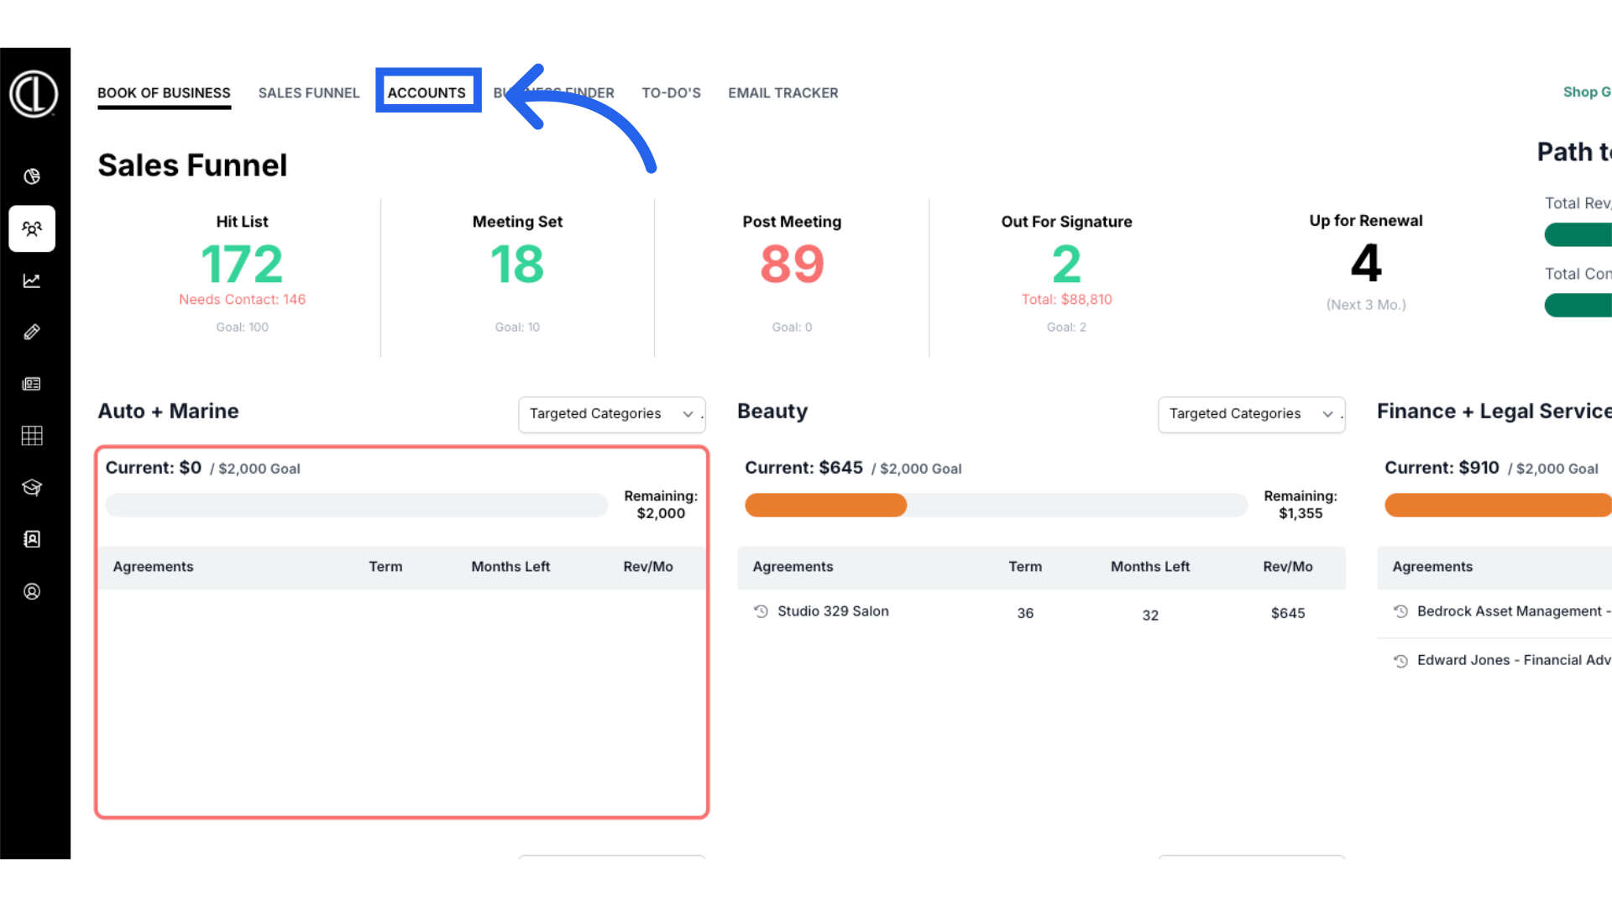
Task: Click Current: $910 in Finance + Legal
Action: click(1442, 468)
